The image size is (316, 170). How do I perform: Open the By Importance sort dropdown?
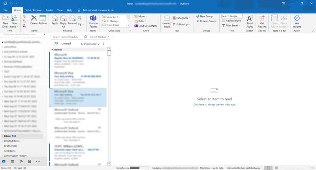[90, 44]
